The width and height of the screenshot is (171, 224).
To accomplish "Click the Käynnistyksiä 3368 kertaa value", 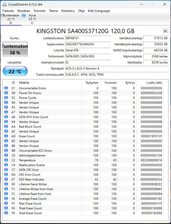I will click(156, 56).
